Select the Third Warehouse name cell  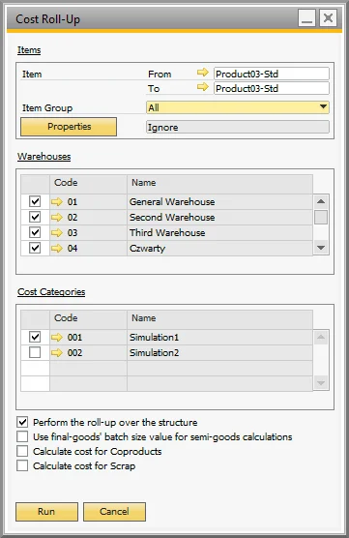(219, 232)
